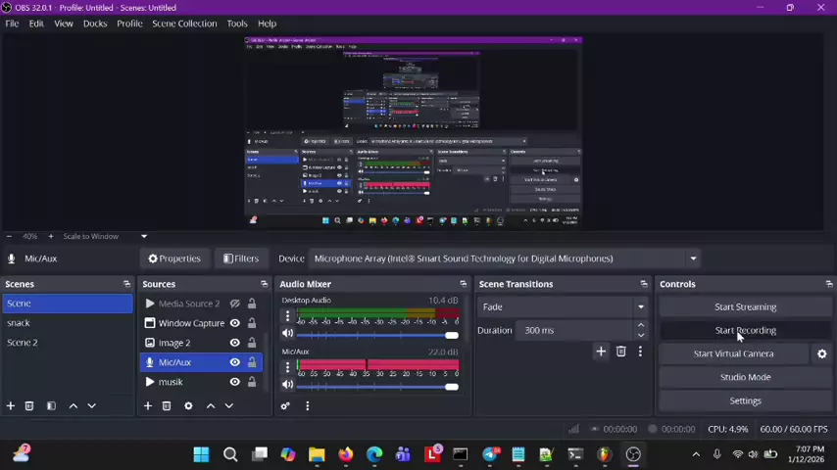This screenshot has height=470, width=837.
Task: Add a new scene with plus icon
Action: 11,405
